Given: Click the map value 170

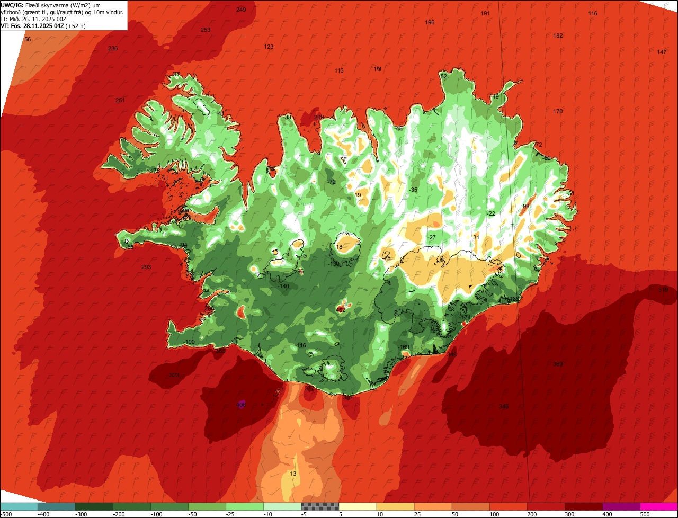Looking at the screenshot, I should 558,112.
